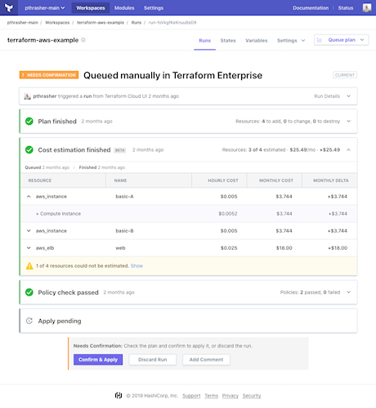The width and height of the screenshot is (376, 408).
Task: Click the Terms footer link
Action: [x=212, y=396]
